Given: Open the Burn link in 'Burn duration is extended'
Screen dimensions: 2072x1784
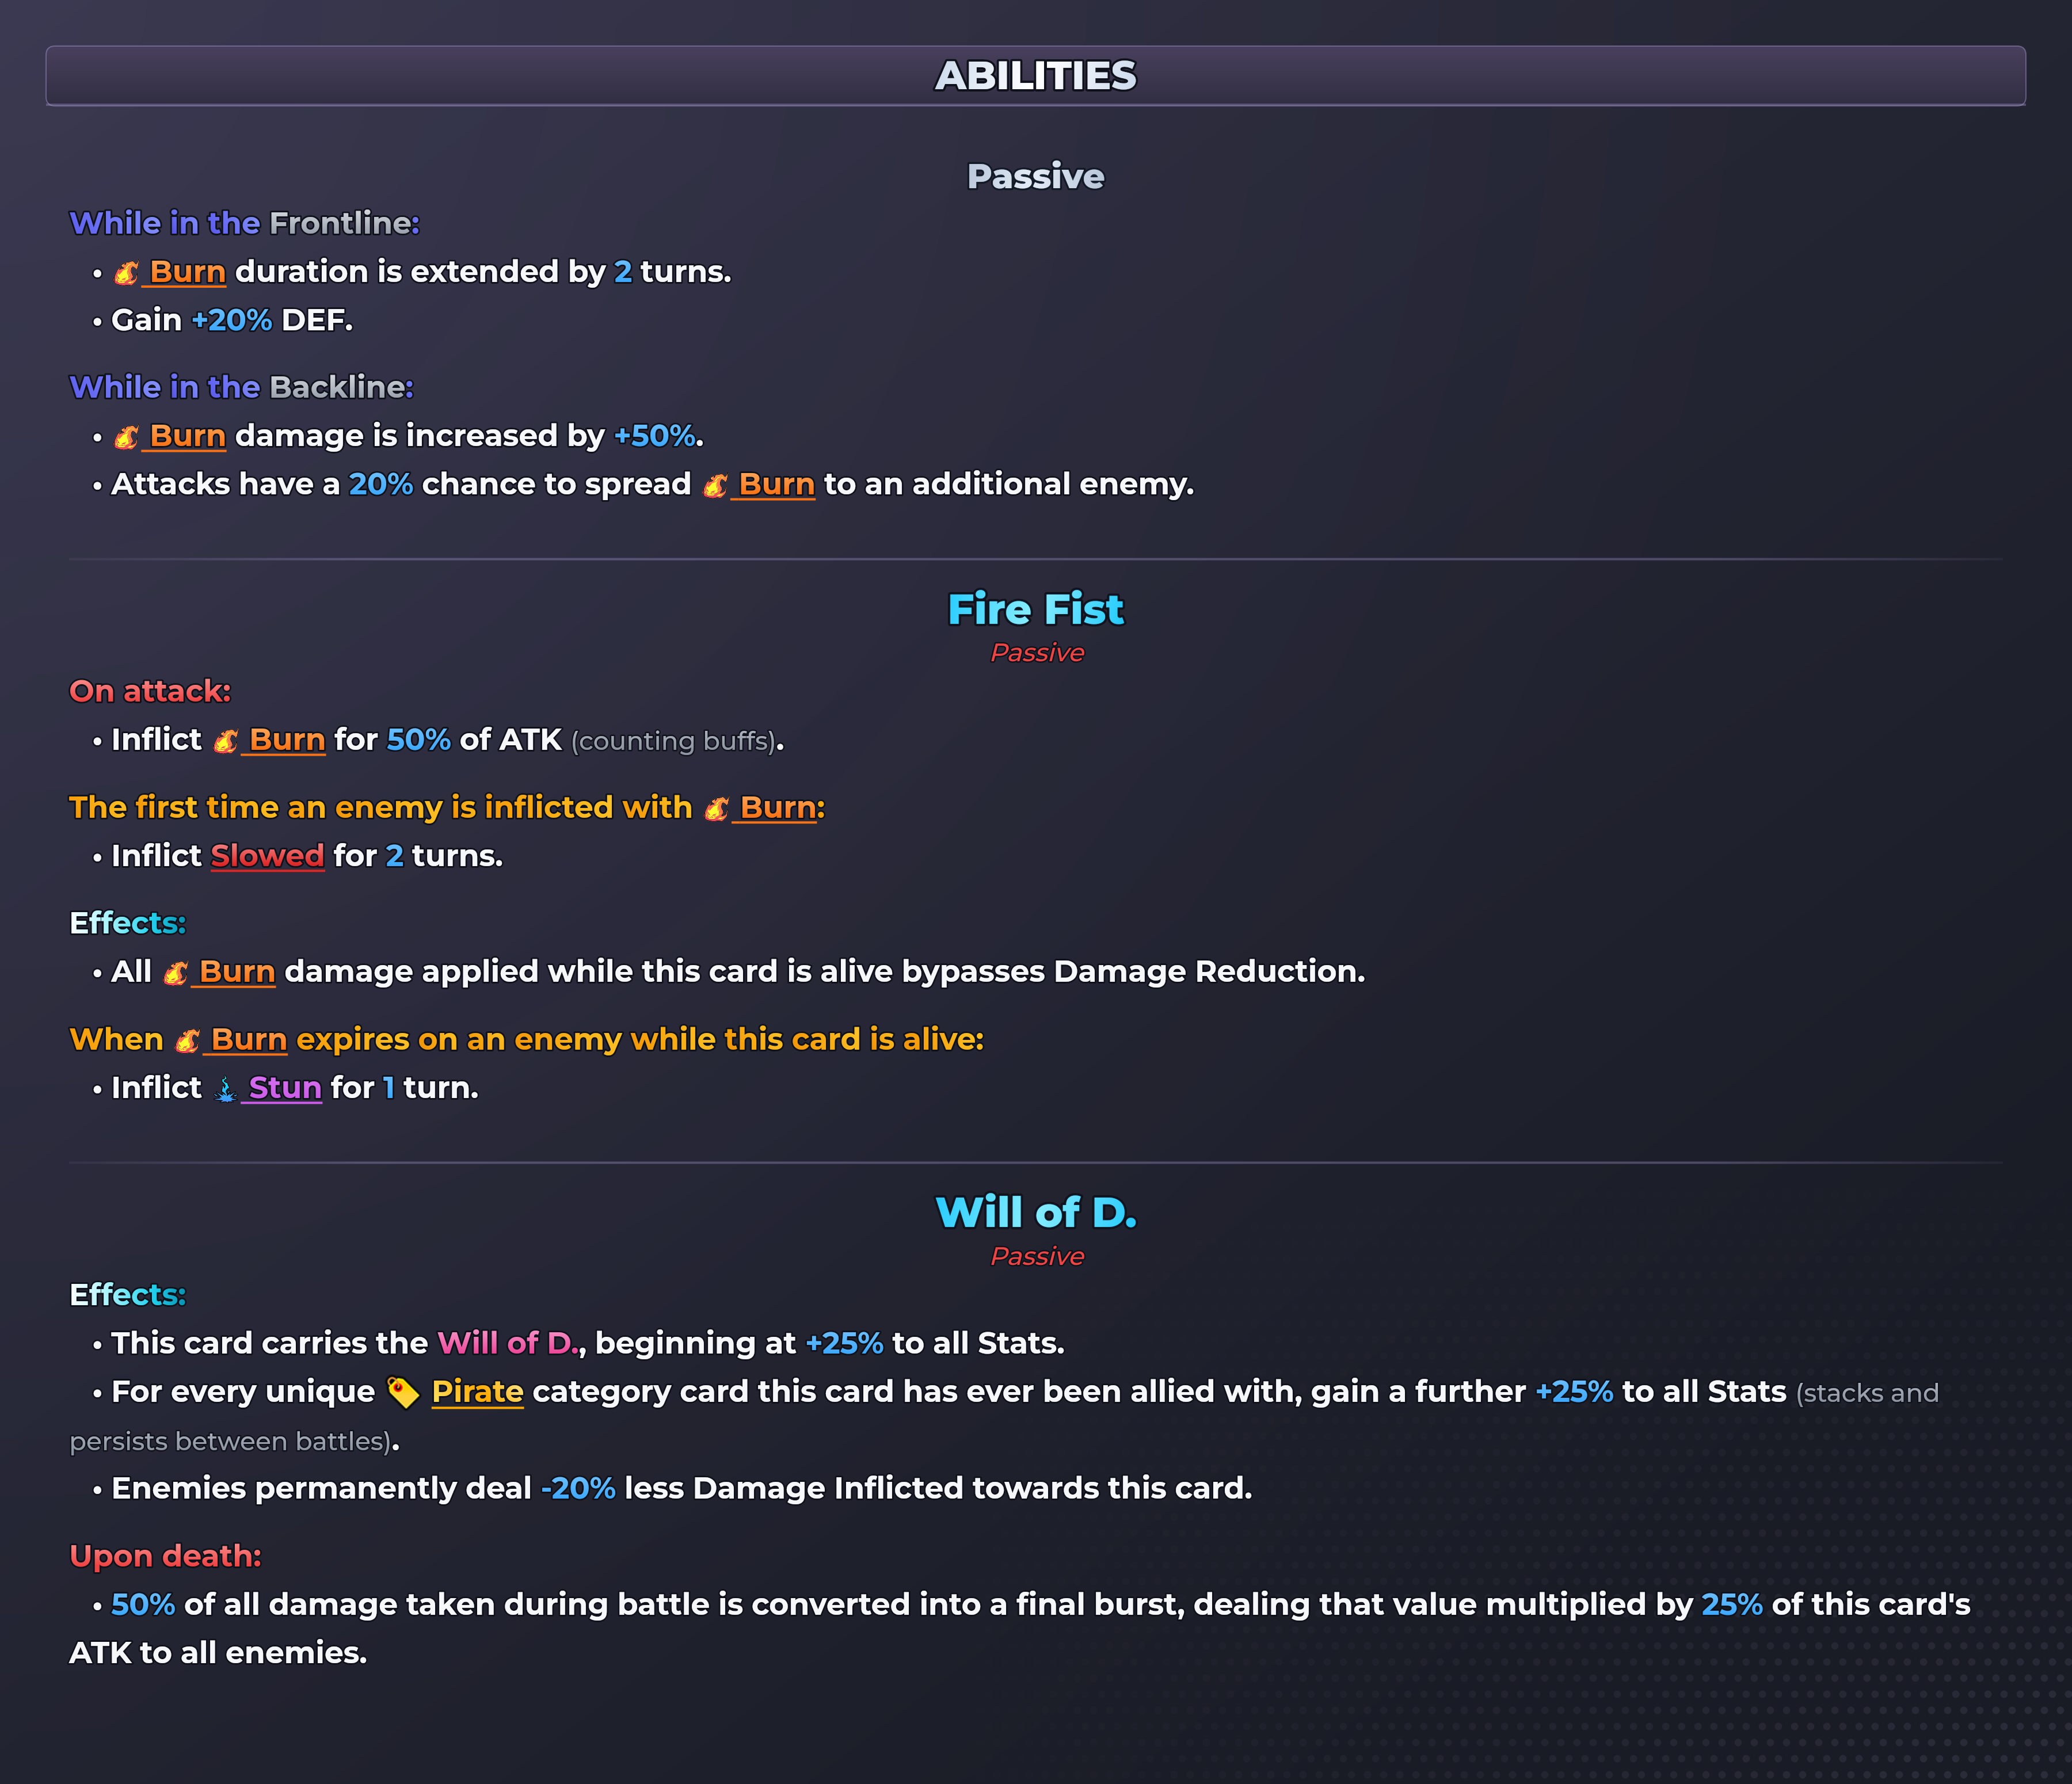Looking at the screenshot, I should click(187, 272).
